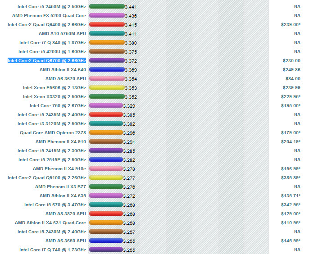Screen dimensions: 309x254
Task: Open the $249.86 price link
Action: [x=292, y=70]
